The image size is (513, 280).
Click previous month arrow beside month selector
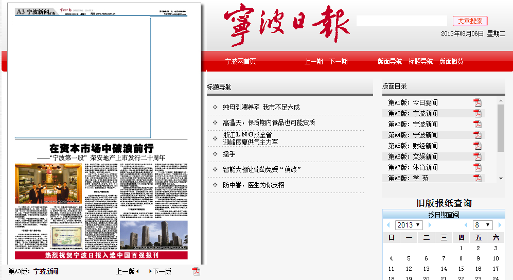point(466,225)
